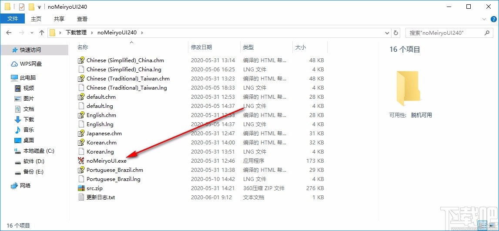Select default.lng file name
Screen dimensions: 499x231
coord(100,106)
